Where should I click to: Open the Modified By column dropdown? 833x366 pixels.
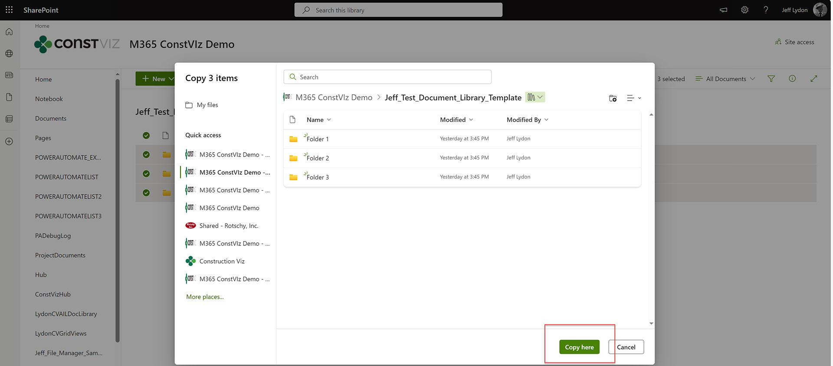(528, 120)
